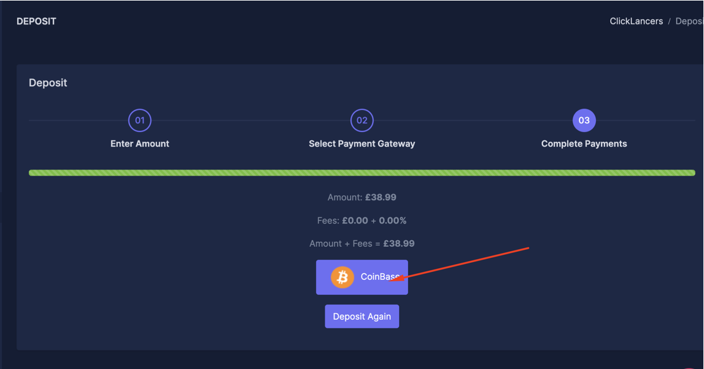
Task: Click the Amount + Fees total line
Action: coord(362,244)
